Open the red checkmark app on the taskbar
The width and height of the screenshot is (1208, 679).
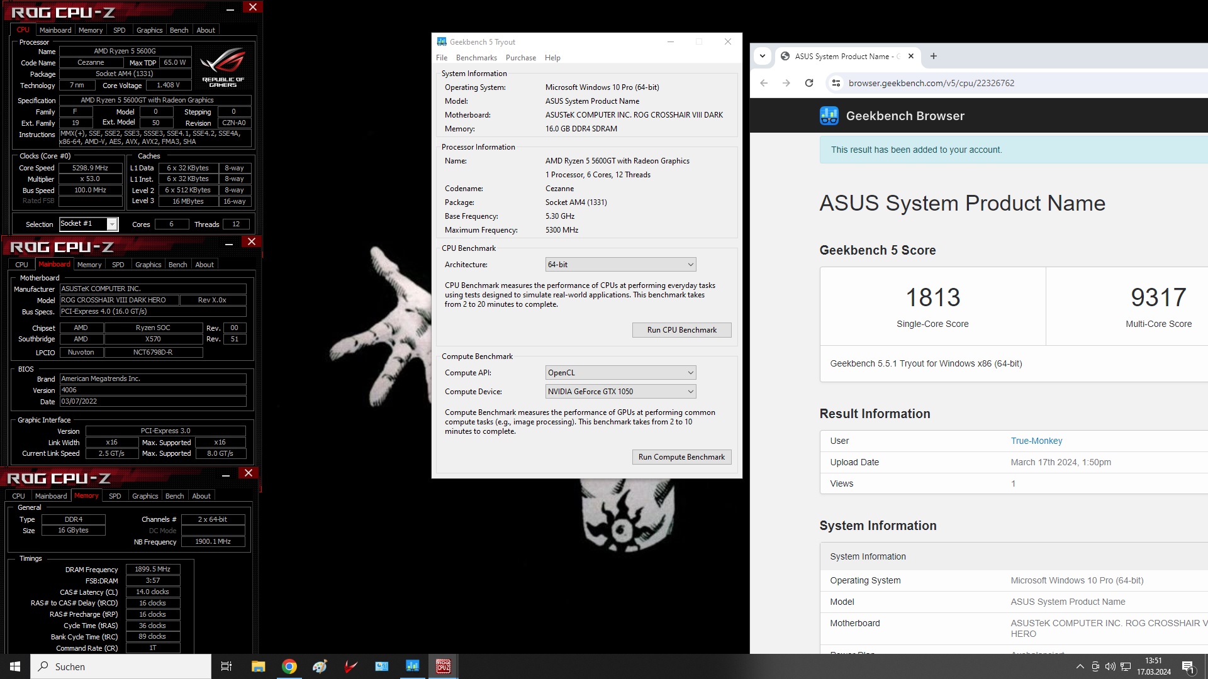tap(351, 666)
